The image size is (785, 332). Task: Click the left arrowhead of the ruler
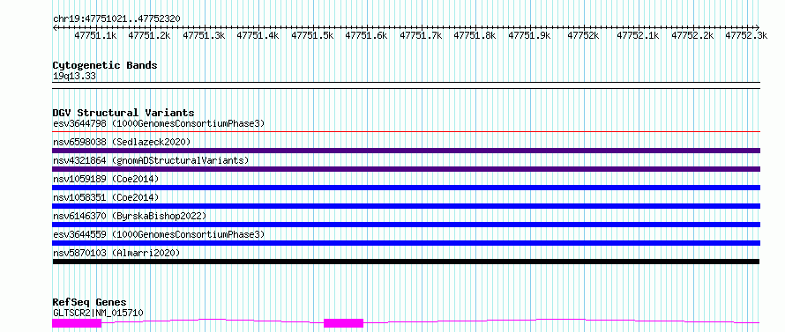coord(55,27)
